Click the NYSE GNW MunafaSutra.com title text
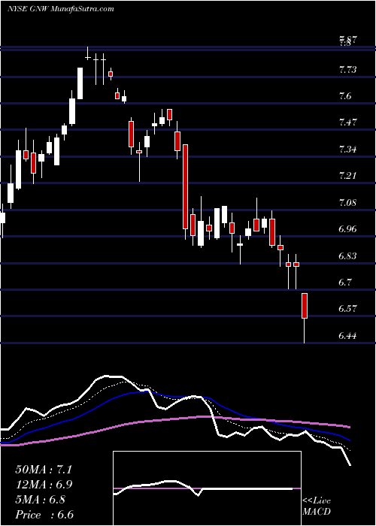This screenshot has width=376, height=526. (60, 9)
